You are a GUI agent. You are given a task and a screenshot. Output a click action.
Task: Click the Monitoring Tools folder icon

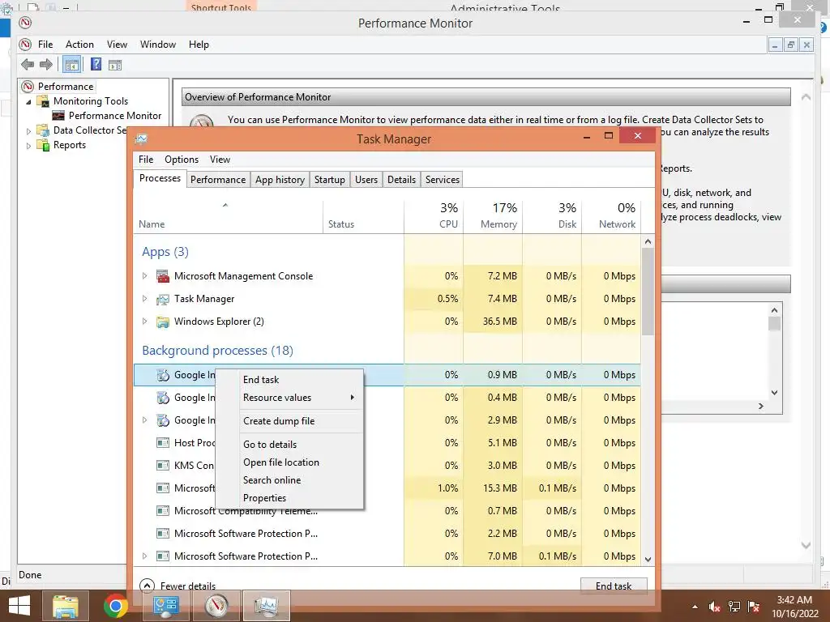pos(42,101)
